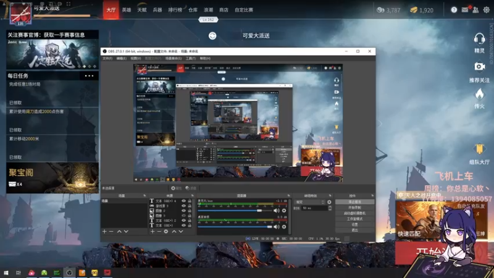The image size is (494, 278).
Task: Click the 开始录制 button in OBS controls
Action: pos(354,208)
